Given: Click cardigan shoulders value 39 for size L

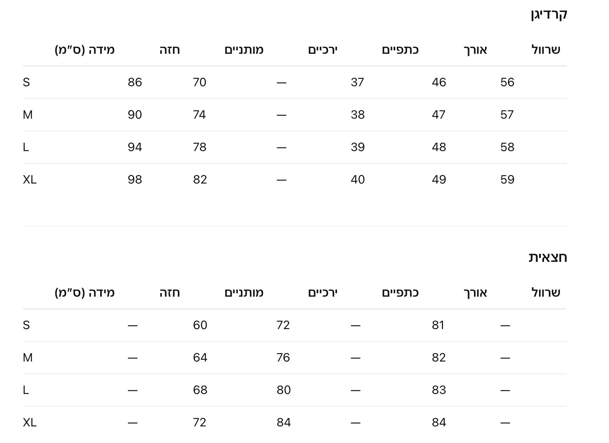Looking at the screenshot, I should [x=358, y=147].
